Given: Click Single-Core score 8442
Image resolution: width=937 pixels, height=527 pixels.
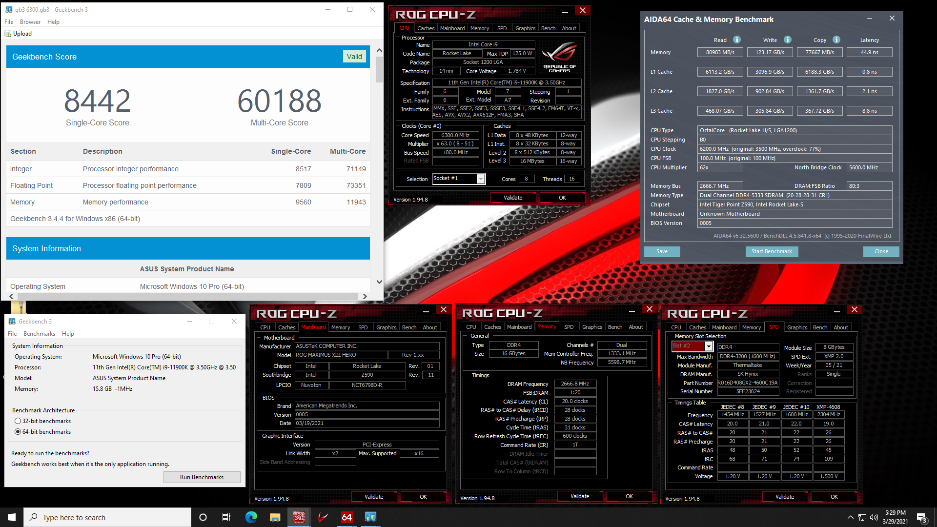Looking at the screenshot, I should coord(98,101).
